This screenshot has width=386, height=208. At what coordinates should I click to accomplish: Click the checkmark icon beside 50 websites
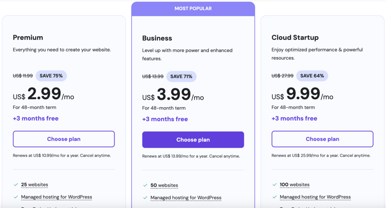coord(145,185)
